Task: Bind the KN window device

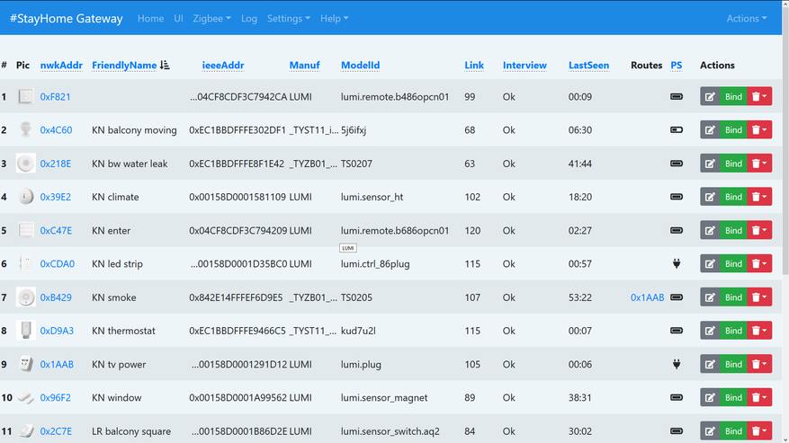Action: pyautogui.click(x=733, y=397)
